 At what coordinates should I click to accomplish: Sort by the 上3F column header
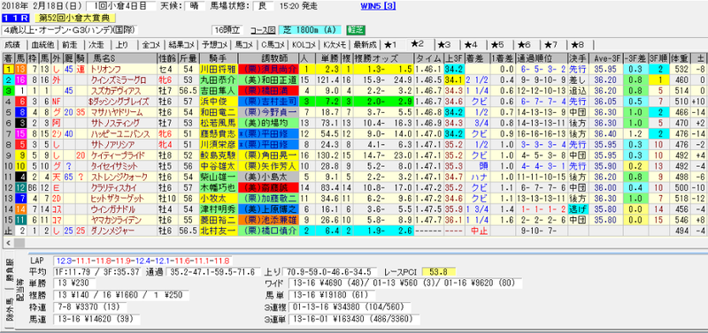point(453,58)
